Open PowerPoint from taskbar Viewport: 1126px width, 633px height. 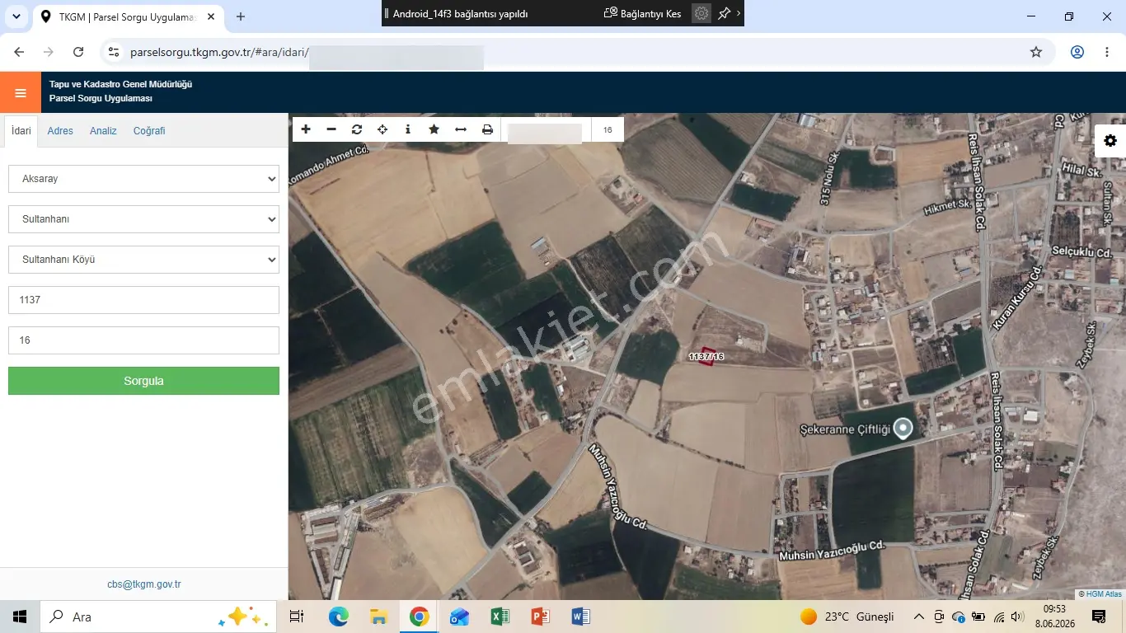[x=540, y=617]
